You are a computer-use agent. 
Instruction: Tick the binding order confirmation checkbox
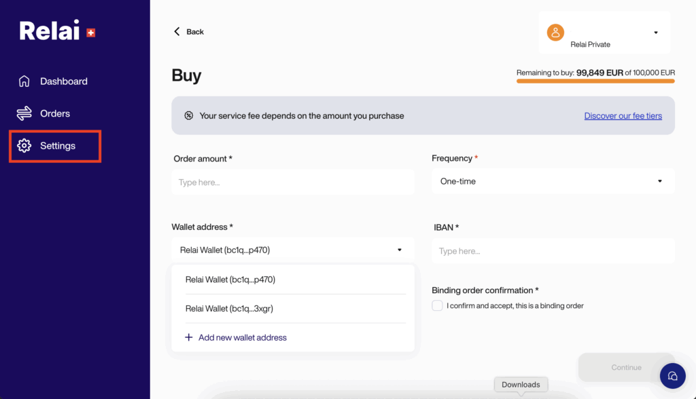point(437,305)
